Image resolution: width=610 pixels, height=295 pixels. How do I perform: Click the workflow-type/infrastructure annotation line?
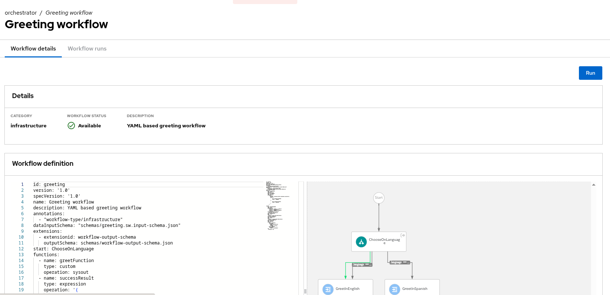(80, 220)
